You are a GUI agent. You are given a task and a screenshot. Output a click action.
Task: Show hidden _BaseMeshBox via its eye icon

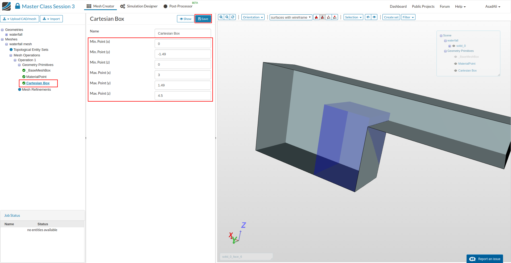(456, 57)
